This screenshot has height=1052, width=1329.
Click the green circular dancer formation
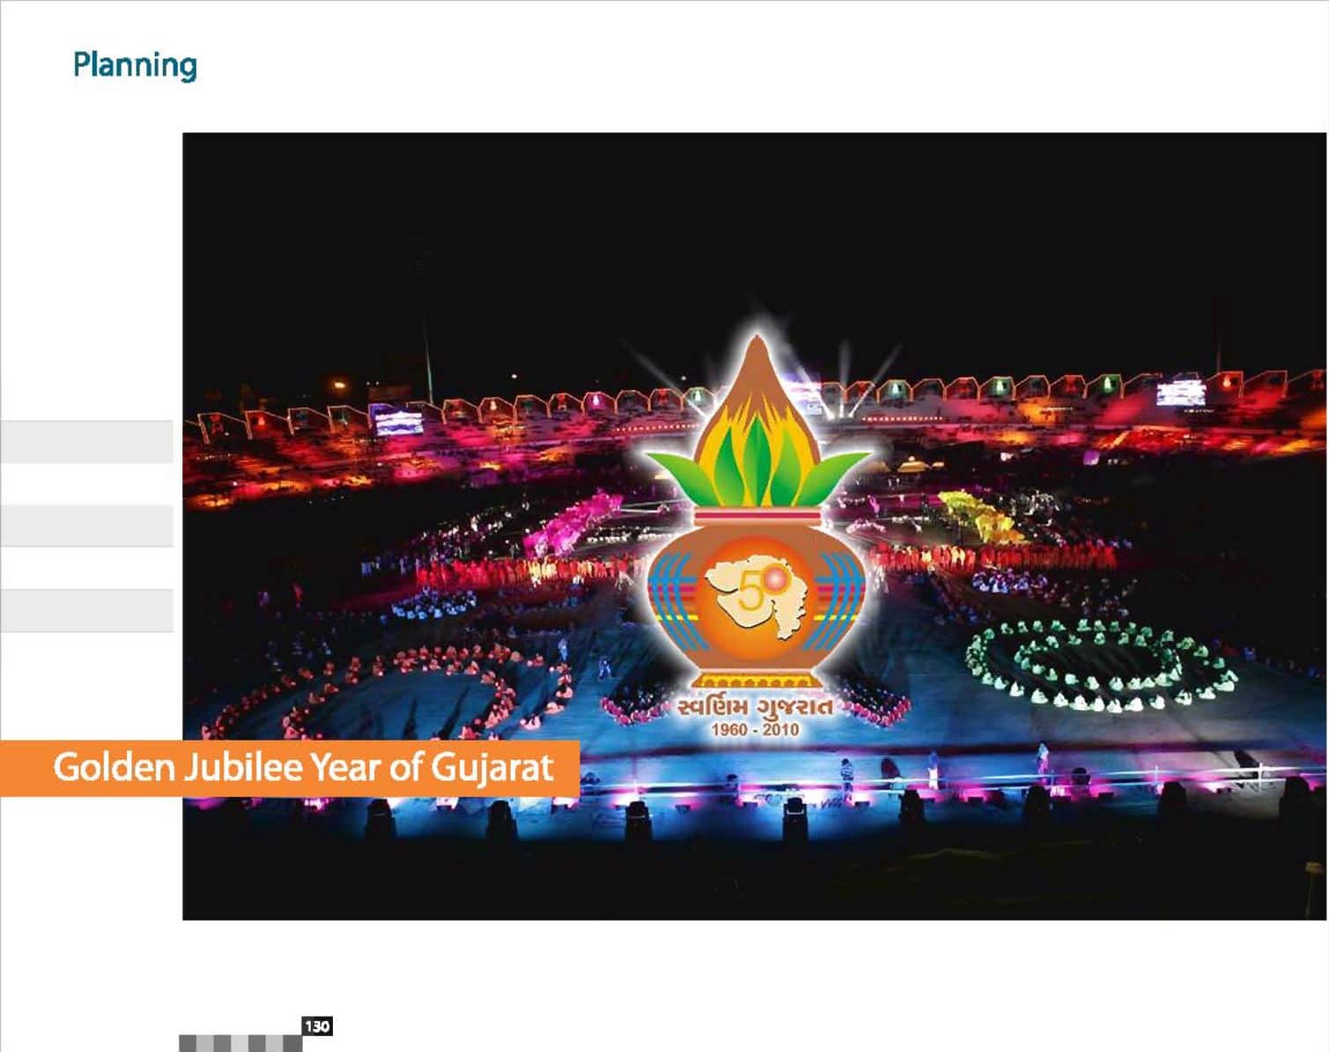coord(1101,665)
